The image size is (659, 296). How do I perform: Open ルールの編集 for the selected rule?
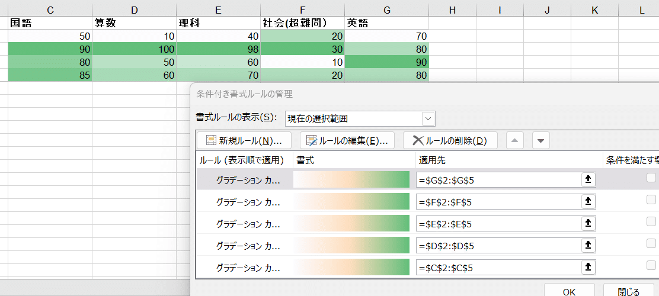(347, 141)
